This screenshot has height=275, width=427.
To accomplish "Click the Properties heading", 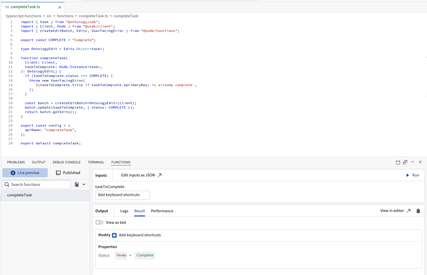I will 107,247.
